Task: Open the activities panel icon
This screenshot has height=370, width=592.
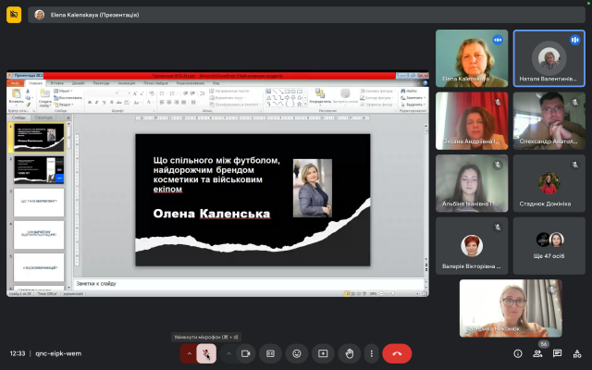Action: click(x=578, y=353)
